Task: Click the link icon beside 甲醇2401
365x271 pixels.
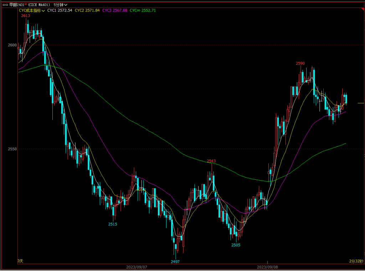Action: tap(5, 5)
